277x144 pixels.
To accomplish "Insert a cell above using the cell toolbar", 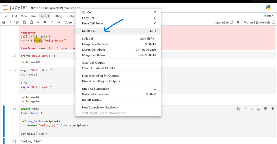I will click(x=259, y=109).
